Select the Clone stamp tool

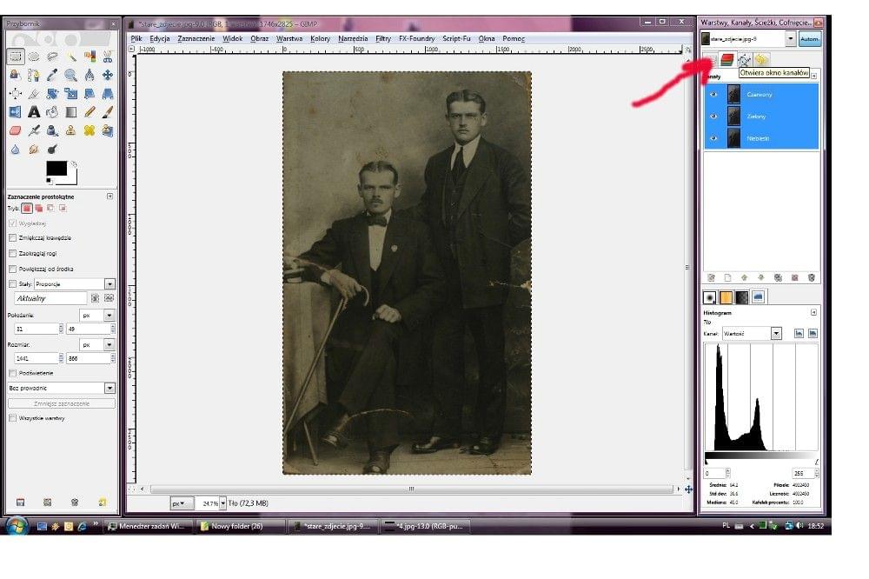[71, 130]
